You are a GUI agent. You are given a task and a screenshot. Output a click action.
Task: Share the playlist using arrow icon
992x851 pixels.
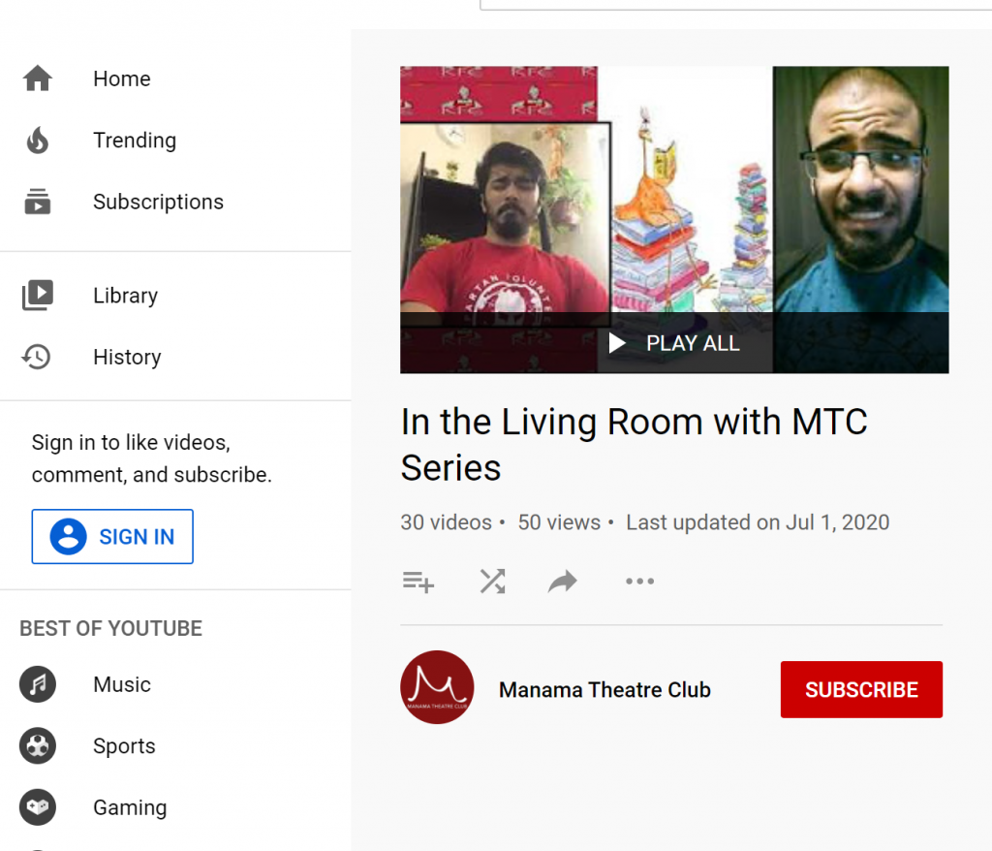(563, 582)
